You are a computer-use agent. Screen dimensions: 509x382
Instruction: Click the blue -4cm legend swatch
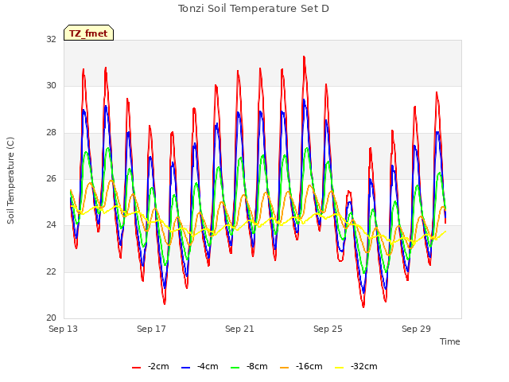pyautogui.click(x=185, y=368)
